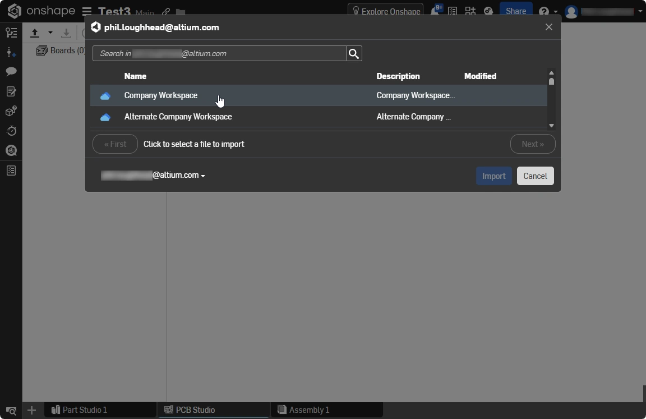Click the Test3 document title
Image resolution: width=646 pixels, height=419 pixels.
pyautogui.click(x=114, y=11)
